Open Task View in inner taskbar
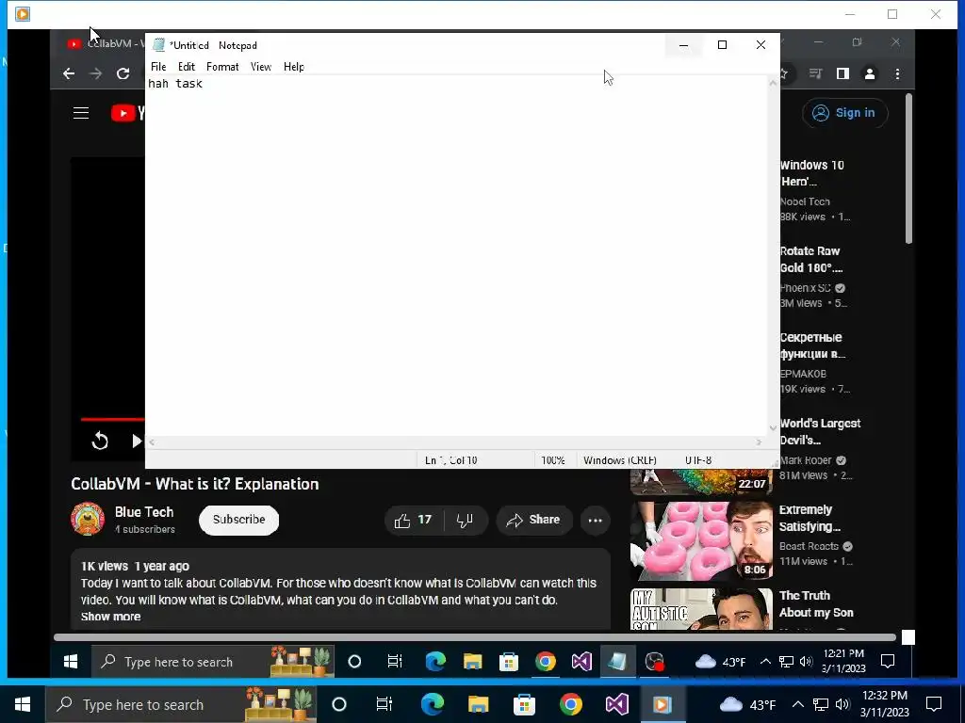This screenshot has width=965, height=723. click(395, 662)
